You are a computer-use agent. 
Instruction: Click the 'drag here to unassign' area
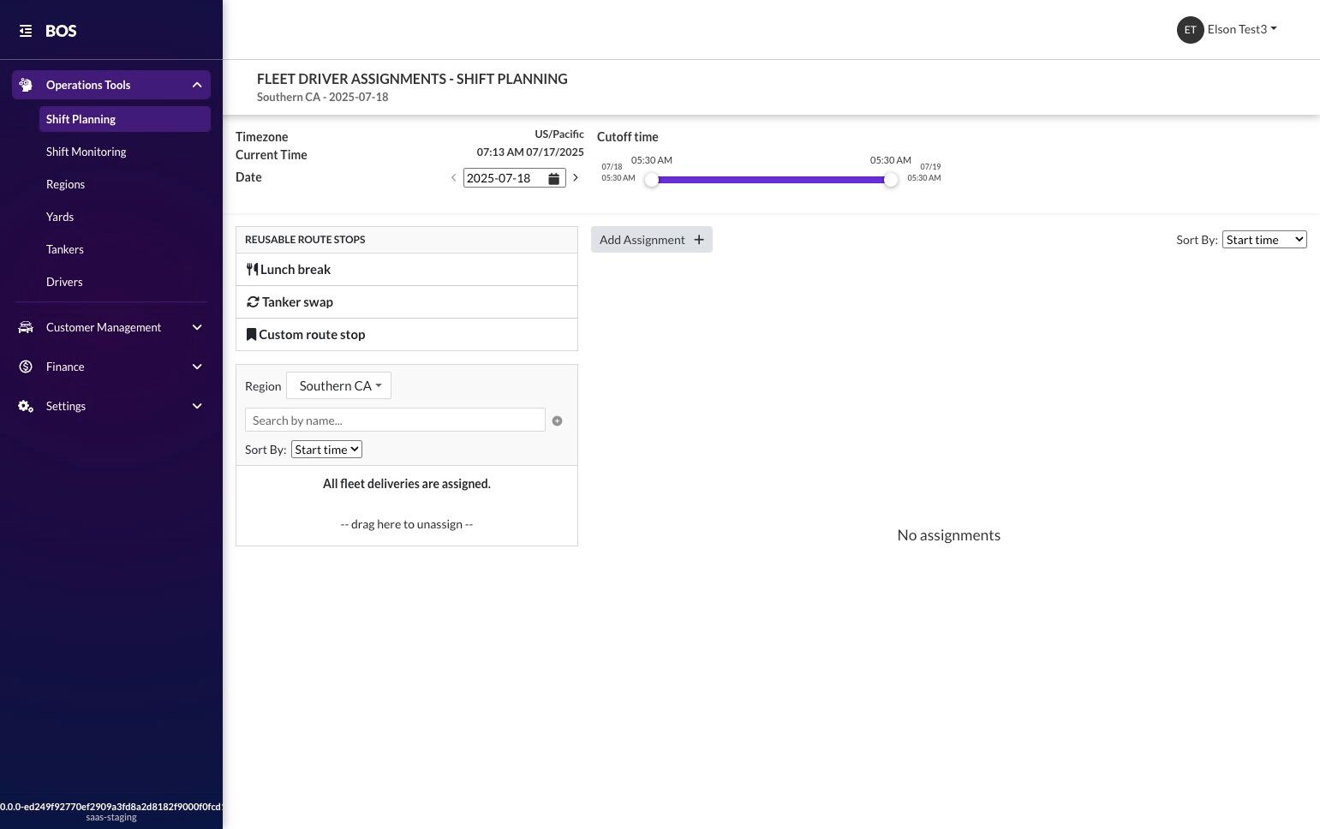click(407, 524)
